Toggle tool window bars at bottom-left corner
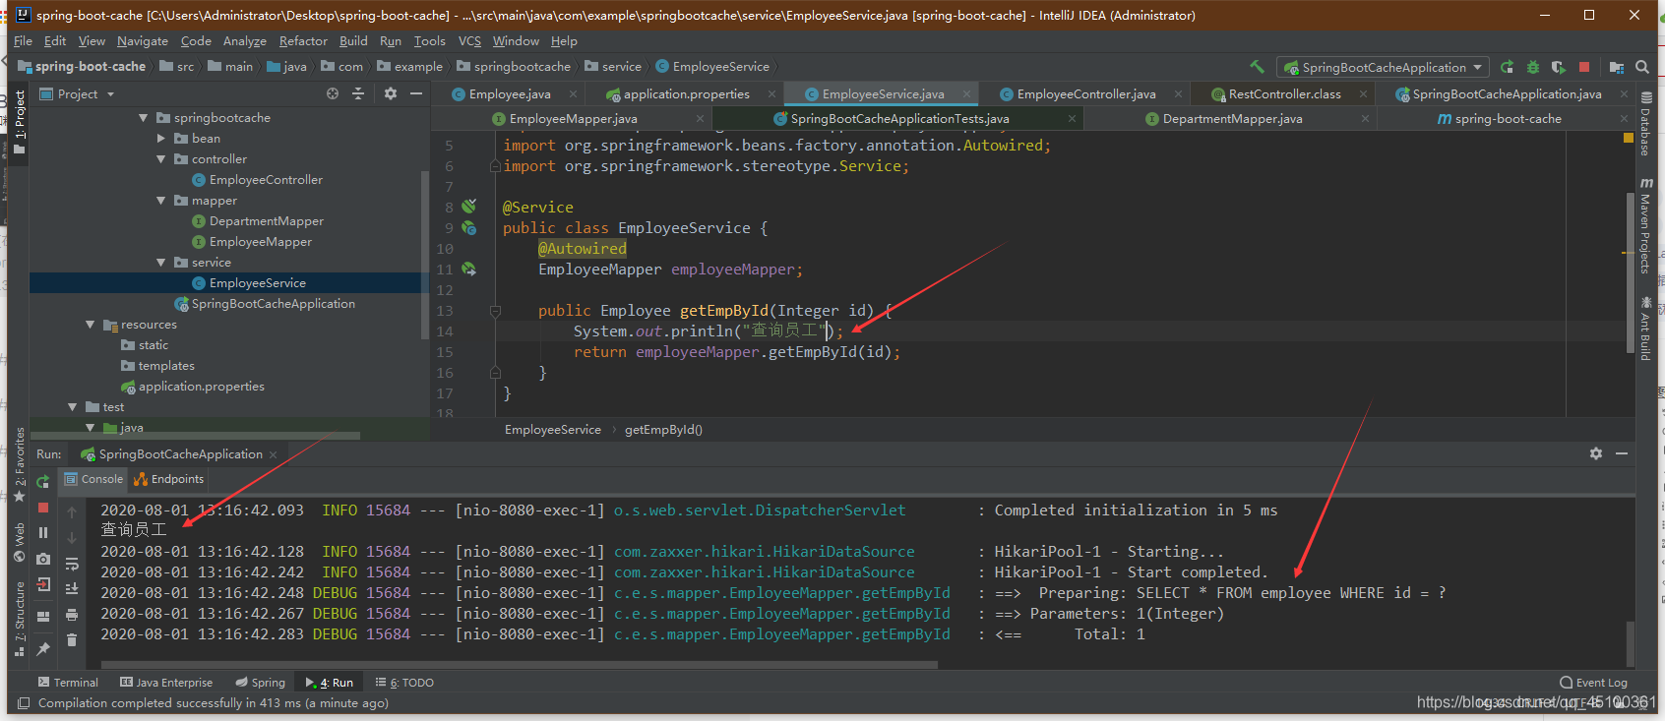 [x=24, y=703]
